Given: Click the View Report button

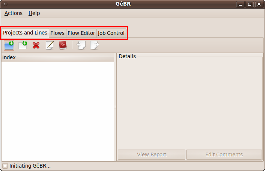Looking at the screenshot, I should click(152, 154).
